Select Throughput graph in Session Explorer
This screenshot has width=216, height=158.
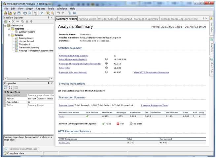pyautogui.click(x=24, y=44)
